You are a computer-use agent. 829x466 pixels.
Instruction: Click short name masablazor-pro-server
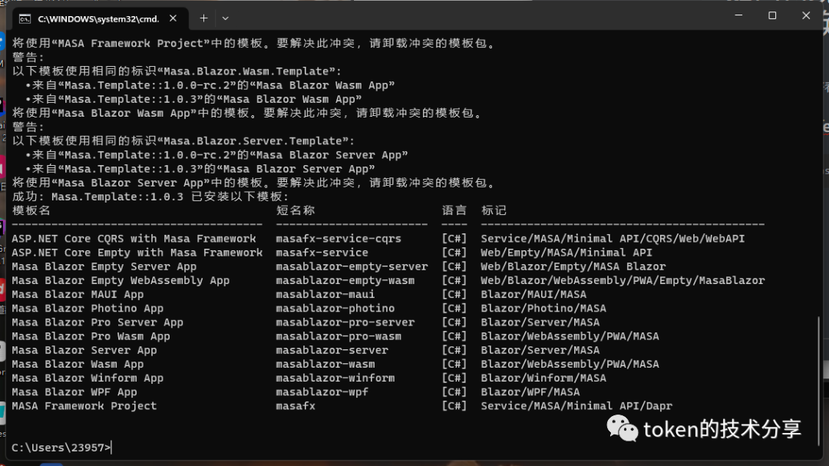pyautogui.click(x=345, y=322)
